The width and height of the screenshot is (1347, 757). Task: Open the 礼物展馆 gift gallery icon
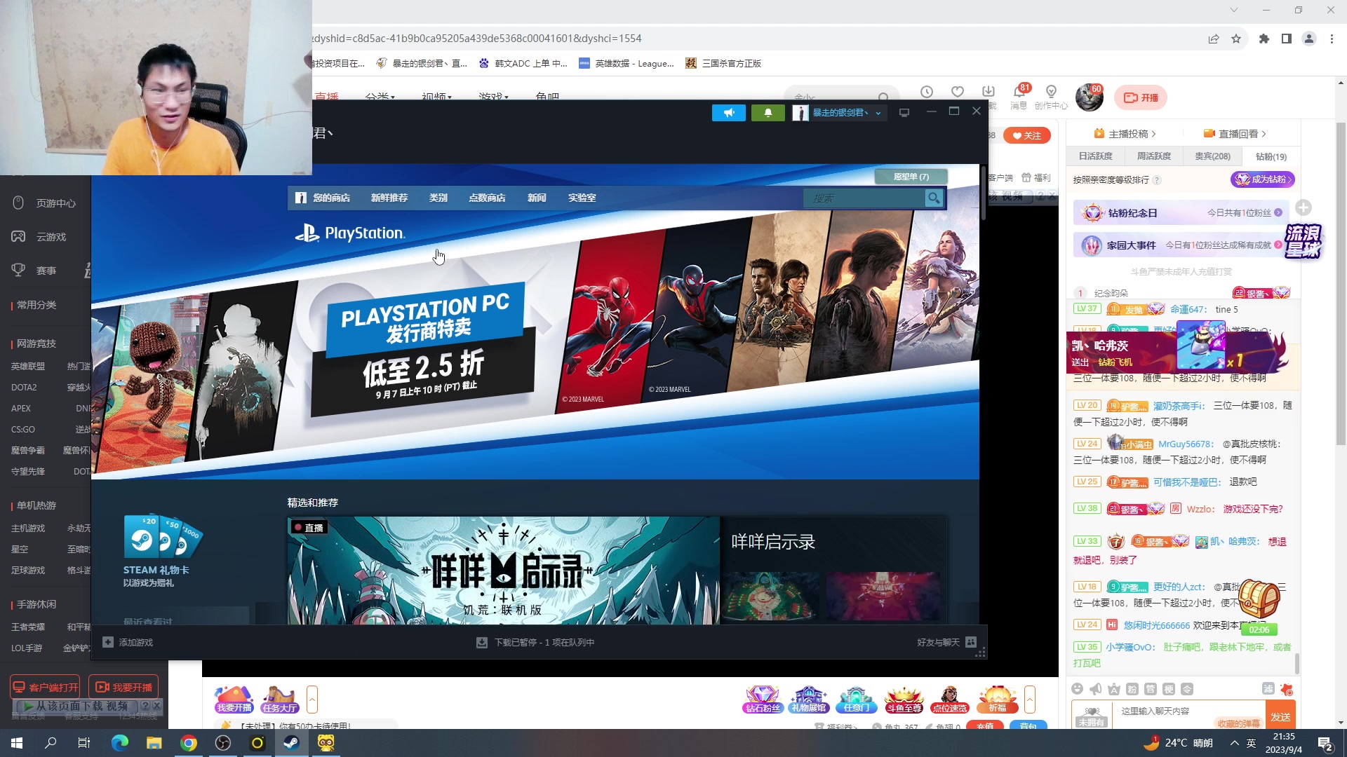tap(810, 699)
